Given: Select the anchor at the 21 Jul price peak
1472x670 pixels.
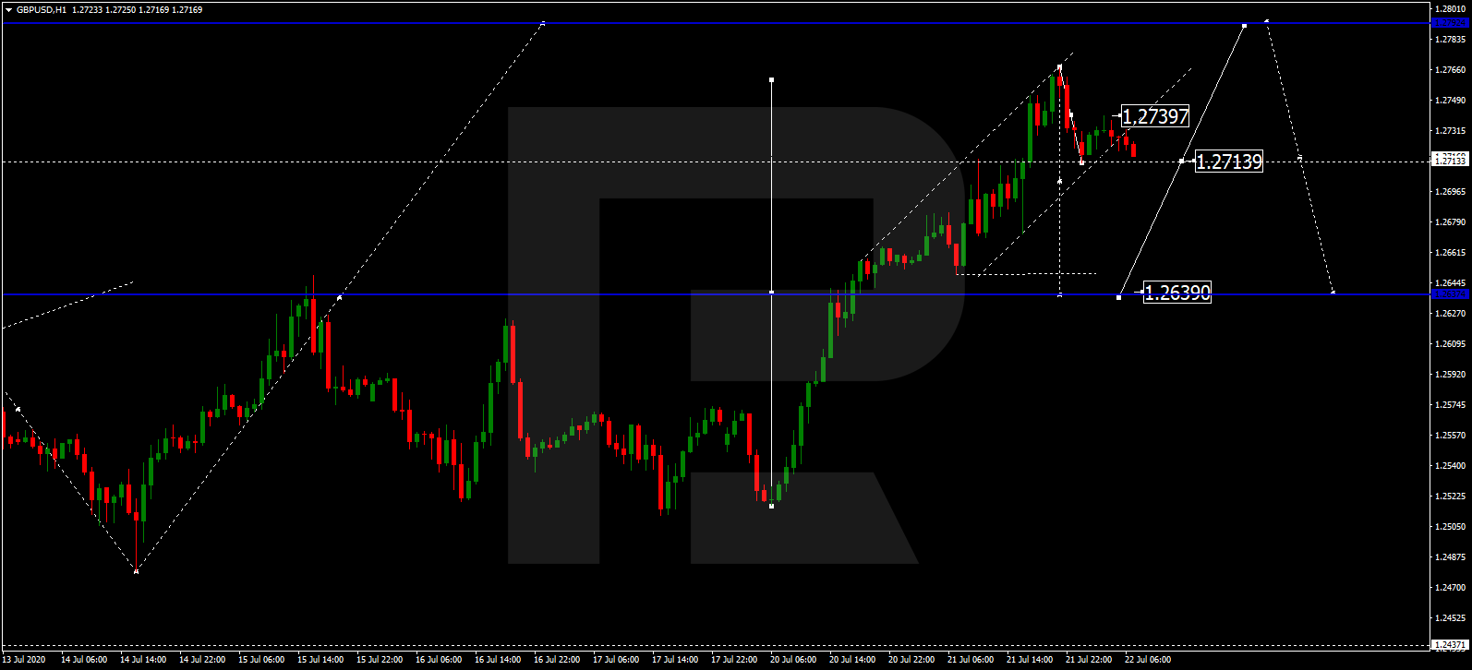Looking at the screenshot, I should 1059,67.
